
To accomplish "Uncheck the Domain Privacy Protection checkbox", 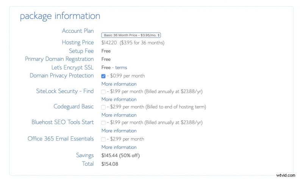I will [x=103, y=76].
